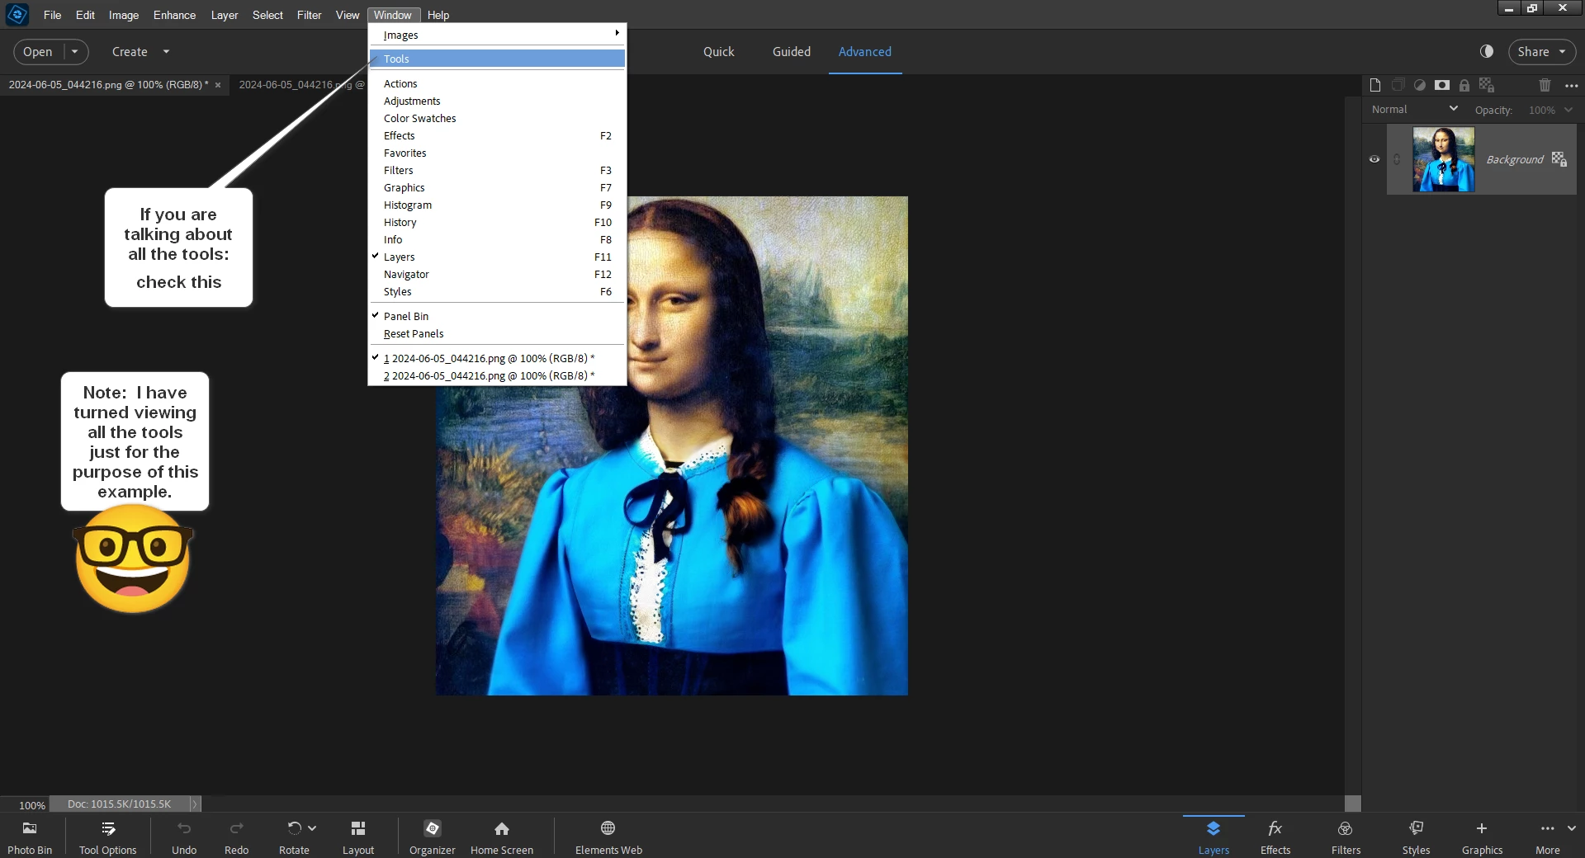Open the Opacity value dropdown arrow
Screen dimensions: 1585x858
(1568, 110)
